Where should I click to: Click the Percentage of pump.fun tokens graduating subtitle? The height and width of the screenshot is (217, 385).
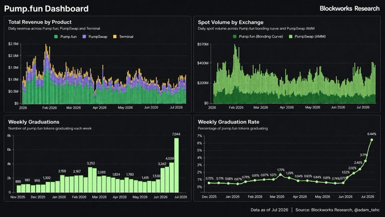(x=233, y=128)
